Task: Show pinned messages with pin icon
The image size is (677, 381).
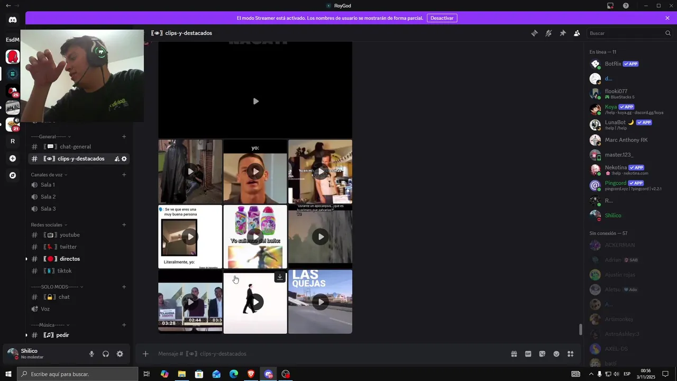Action: tap(563, 33)
